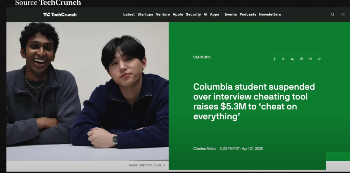Screen dimensions: 350x173
Task: Click the TechCrunch logo
Action: (x=60, y=14)
